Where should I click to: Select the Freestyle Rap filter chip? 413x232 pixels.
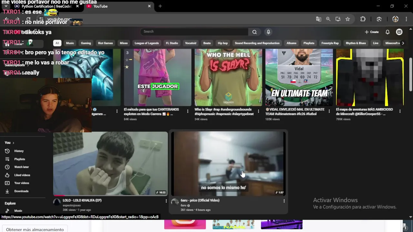(x=330, y=43)
